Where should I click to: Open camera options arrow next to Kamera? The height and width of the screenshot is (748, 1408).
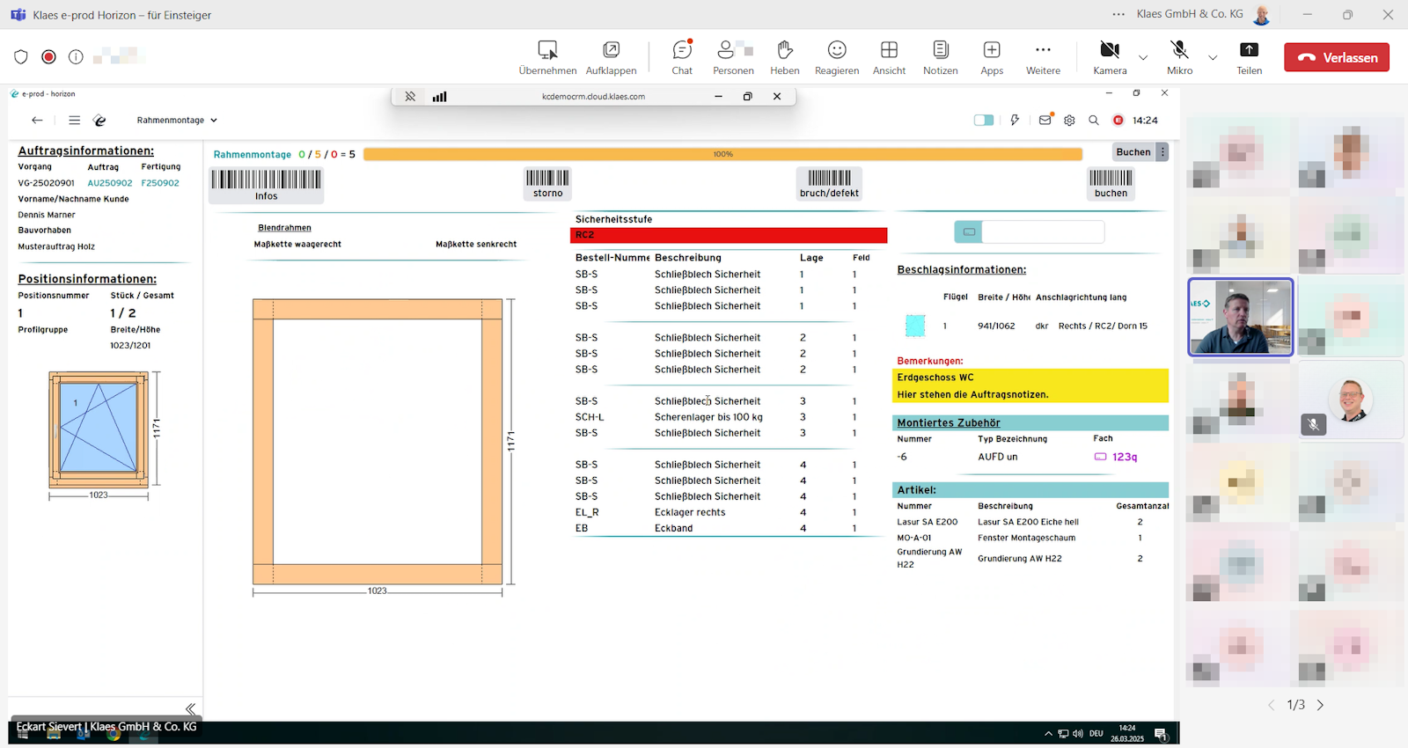point(1143,58)
